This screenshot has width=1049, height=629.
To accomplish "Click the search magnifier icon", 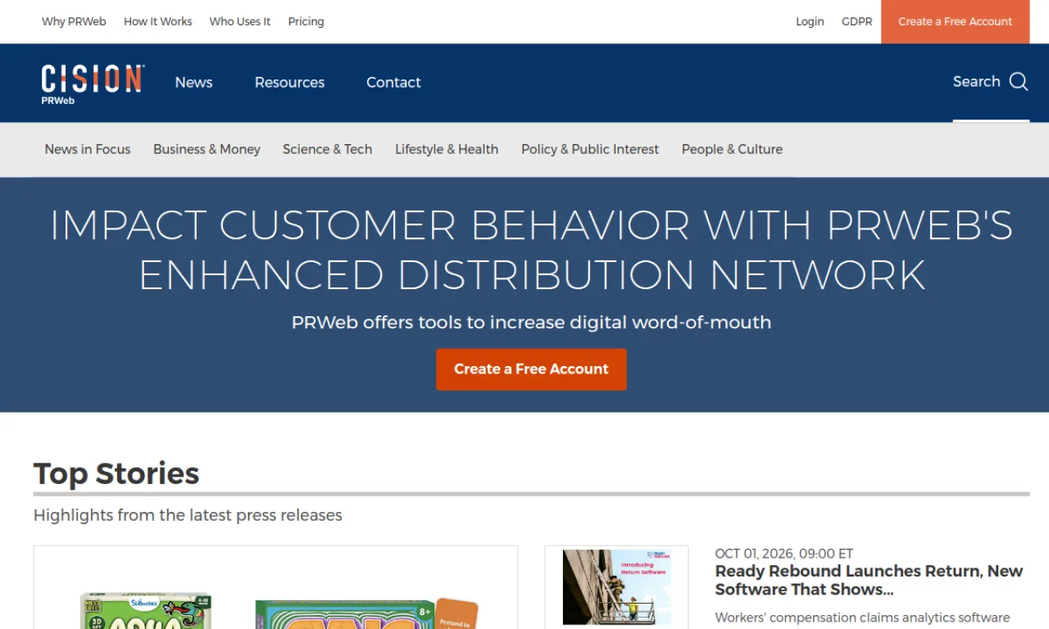I will coord(1019,81).
